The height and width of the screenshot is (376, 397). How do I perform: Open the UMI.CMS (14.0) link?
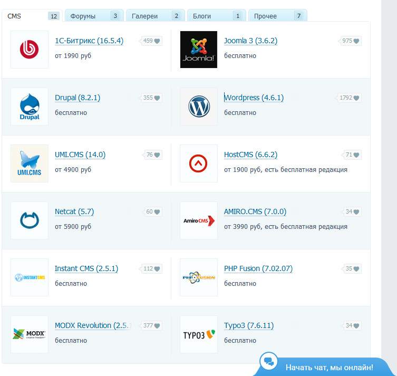pyautogui.click(x=80, y=155)
